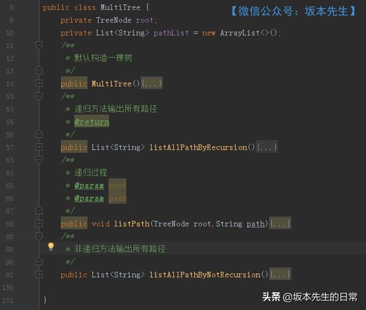Click the MultiTree constructor name on line 14
This screenshot has width=366, height=310.
click(112, 84)
